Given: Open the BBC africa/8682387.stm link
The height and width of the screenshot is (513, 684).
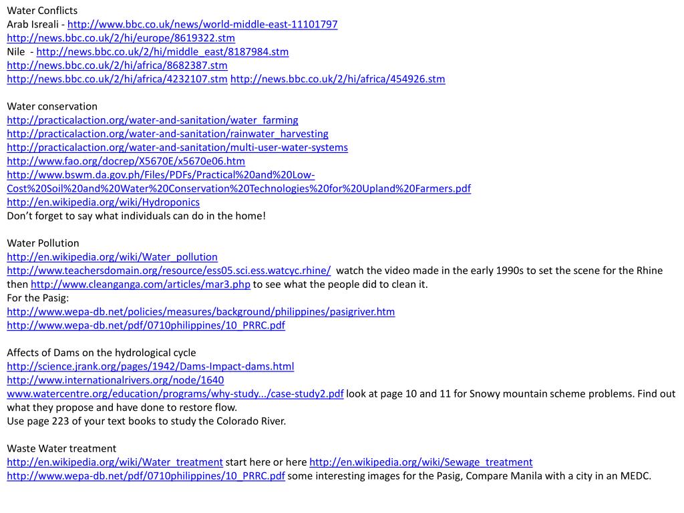Looking at the screenshot, I should pos(117,65).
